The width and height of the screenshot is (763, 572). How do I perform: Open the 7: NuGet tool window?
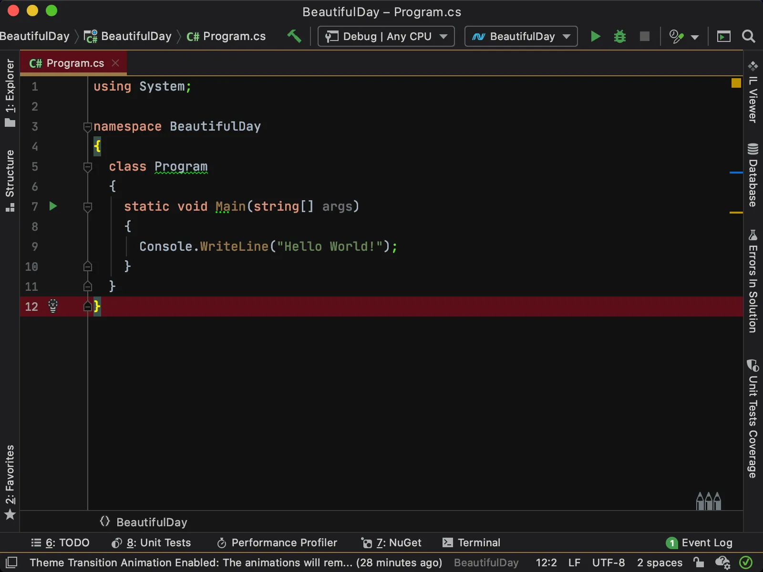pos(392,542)
